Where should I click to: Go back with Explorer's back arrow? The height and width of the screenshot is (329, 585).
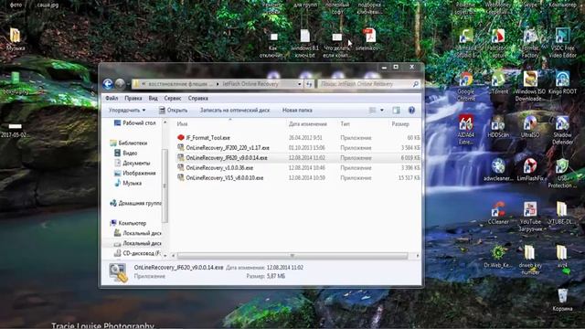108,84
